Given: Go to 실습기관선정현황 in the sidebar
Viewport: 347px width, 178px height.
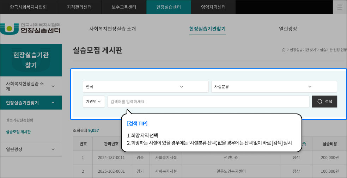Looking at the screenshot, I should click(x=20, y=120).
